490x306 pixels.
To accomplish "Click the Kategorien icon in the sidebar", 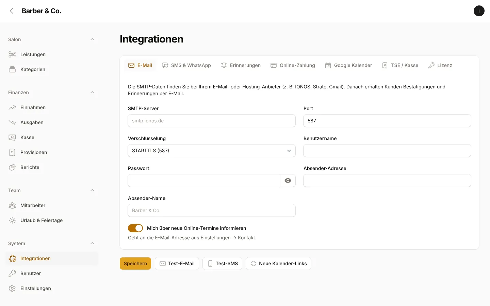I will click(x=12, y=69).
